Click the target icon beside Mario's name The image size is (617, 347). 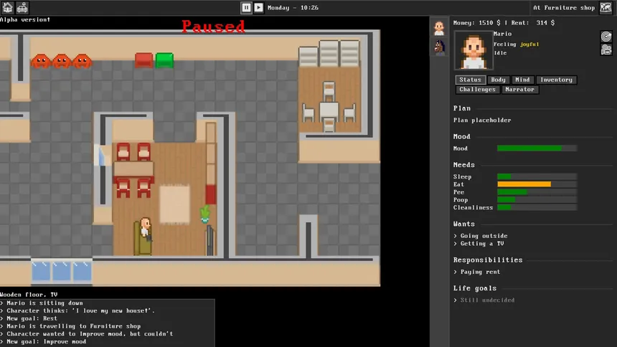(x=606, y=37)
